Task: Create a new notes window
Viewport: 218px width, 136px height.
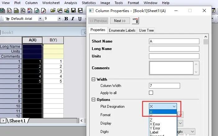Action: [x=37, y=11]
